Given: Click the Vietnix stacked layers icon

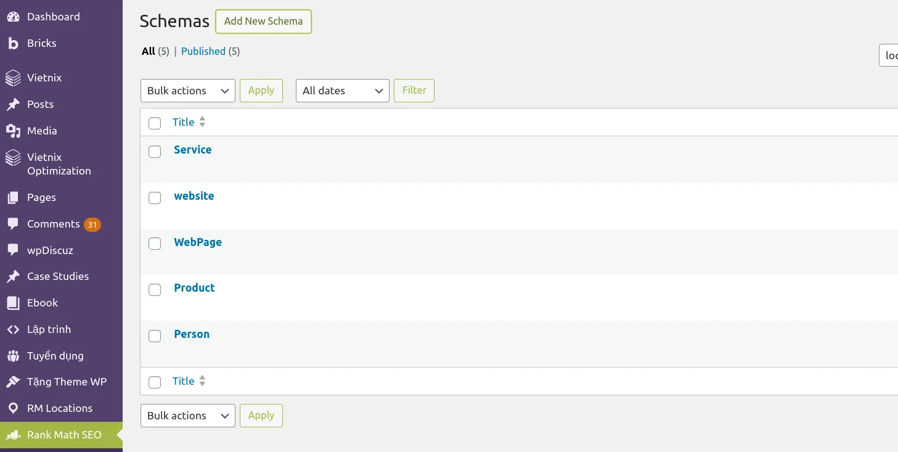Looking at the screenshot, I should [13, 78].
